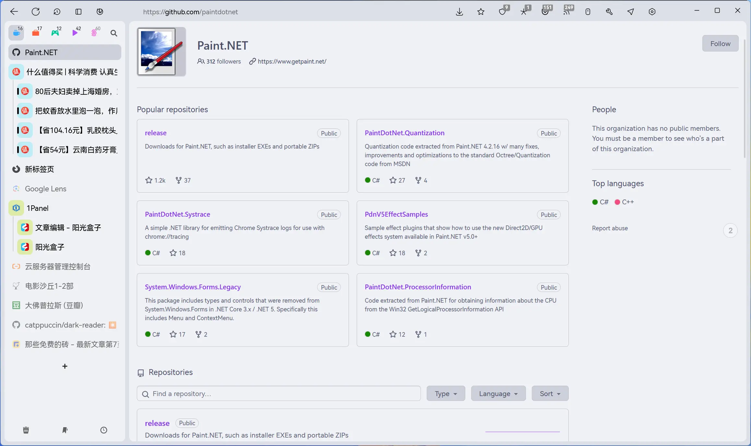
Task: Open the bookmarks icon at sidebar bottom
Action: click(65, 430)
